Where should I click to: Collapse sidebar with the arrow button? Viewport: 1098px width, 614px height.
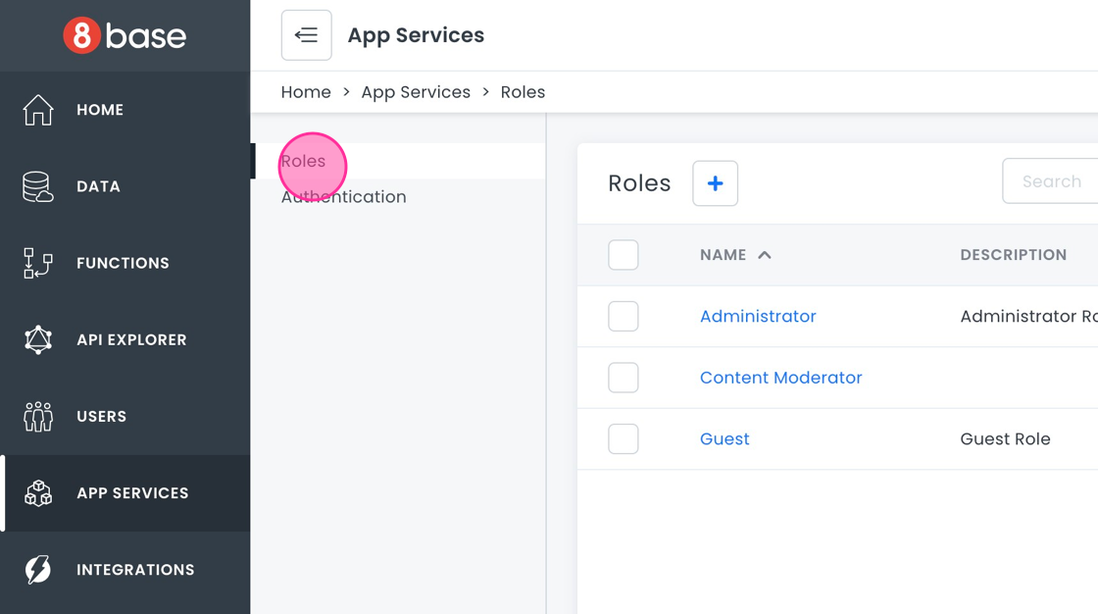306,35
